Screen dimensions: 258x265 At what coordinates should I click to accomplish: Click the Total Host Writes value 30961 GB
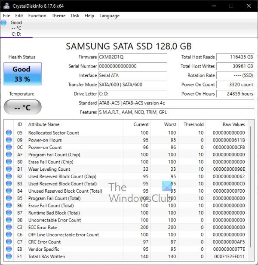coord(235,66)
